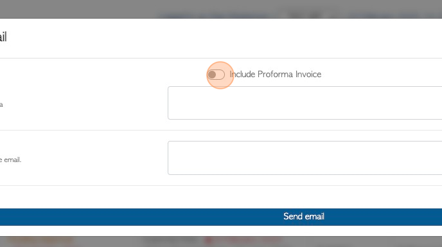This screenshot has width=442, height=247.
Task: Enable the Include Proforma Invoice switch
Action: [x=216, y=75]
